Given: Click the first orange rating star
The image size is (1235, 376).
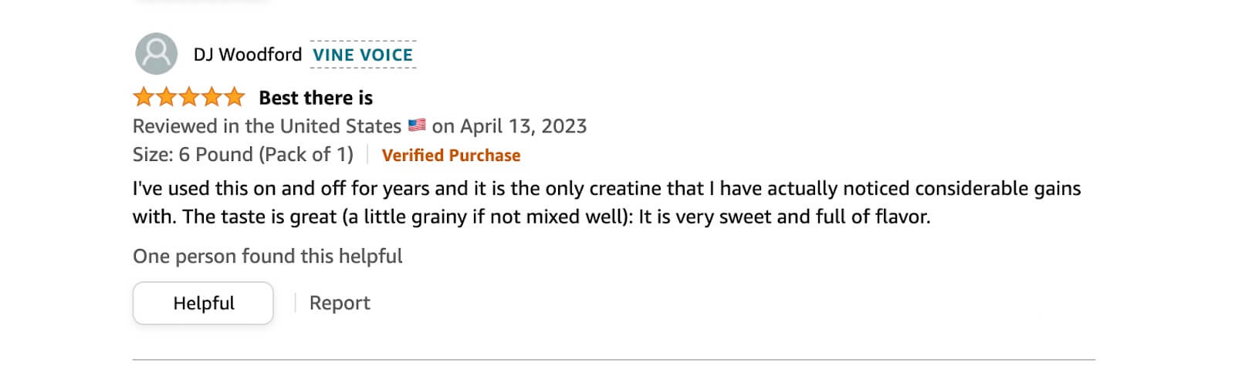Looking at the screenshot, I should [x=144, y=97].
